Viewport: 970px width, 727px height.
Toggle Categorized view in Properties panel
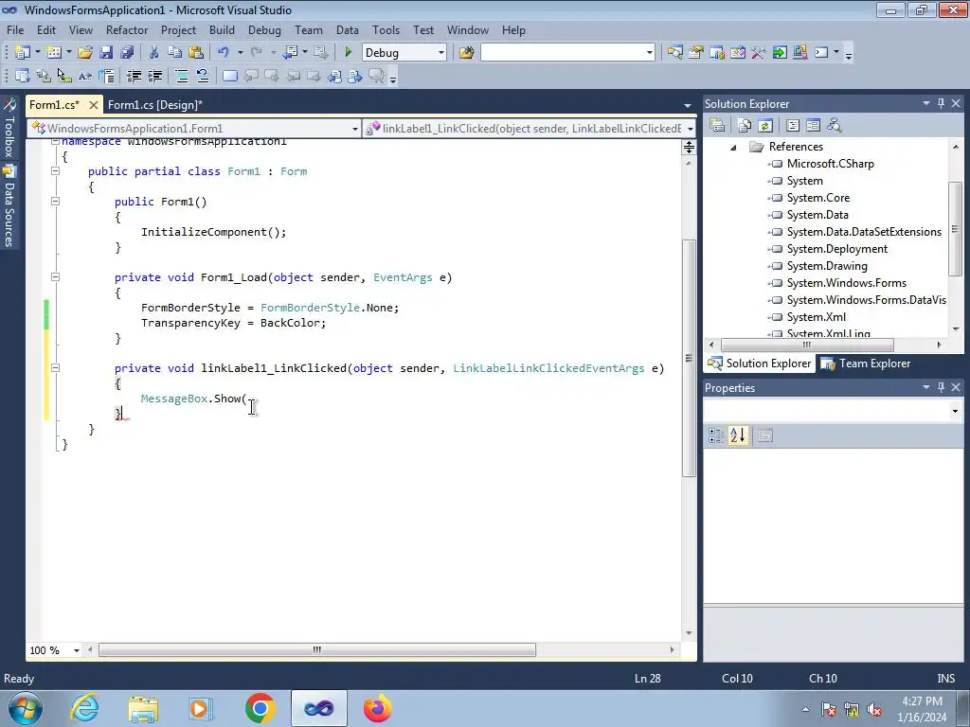pyautogui.click(x=716, y=435)
